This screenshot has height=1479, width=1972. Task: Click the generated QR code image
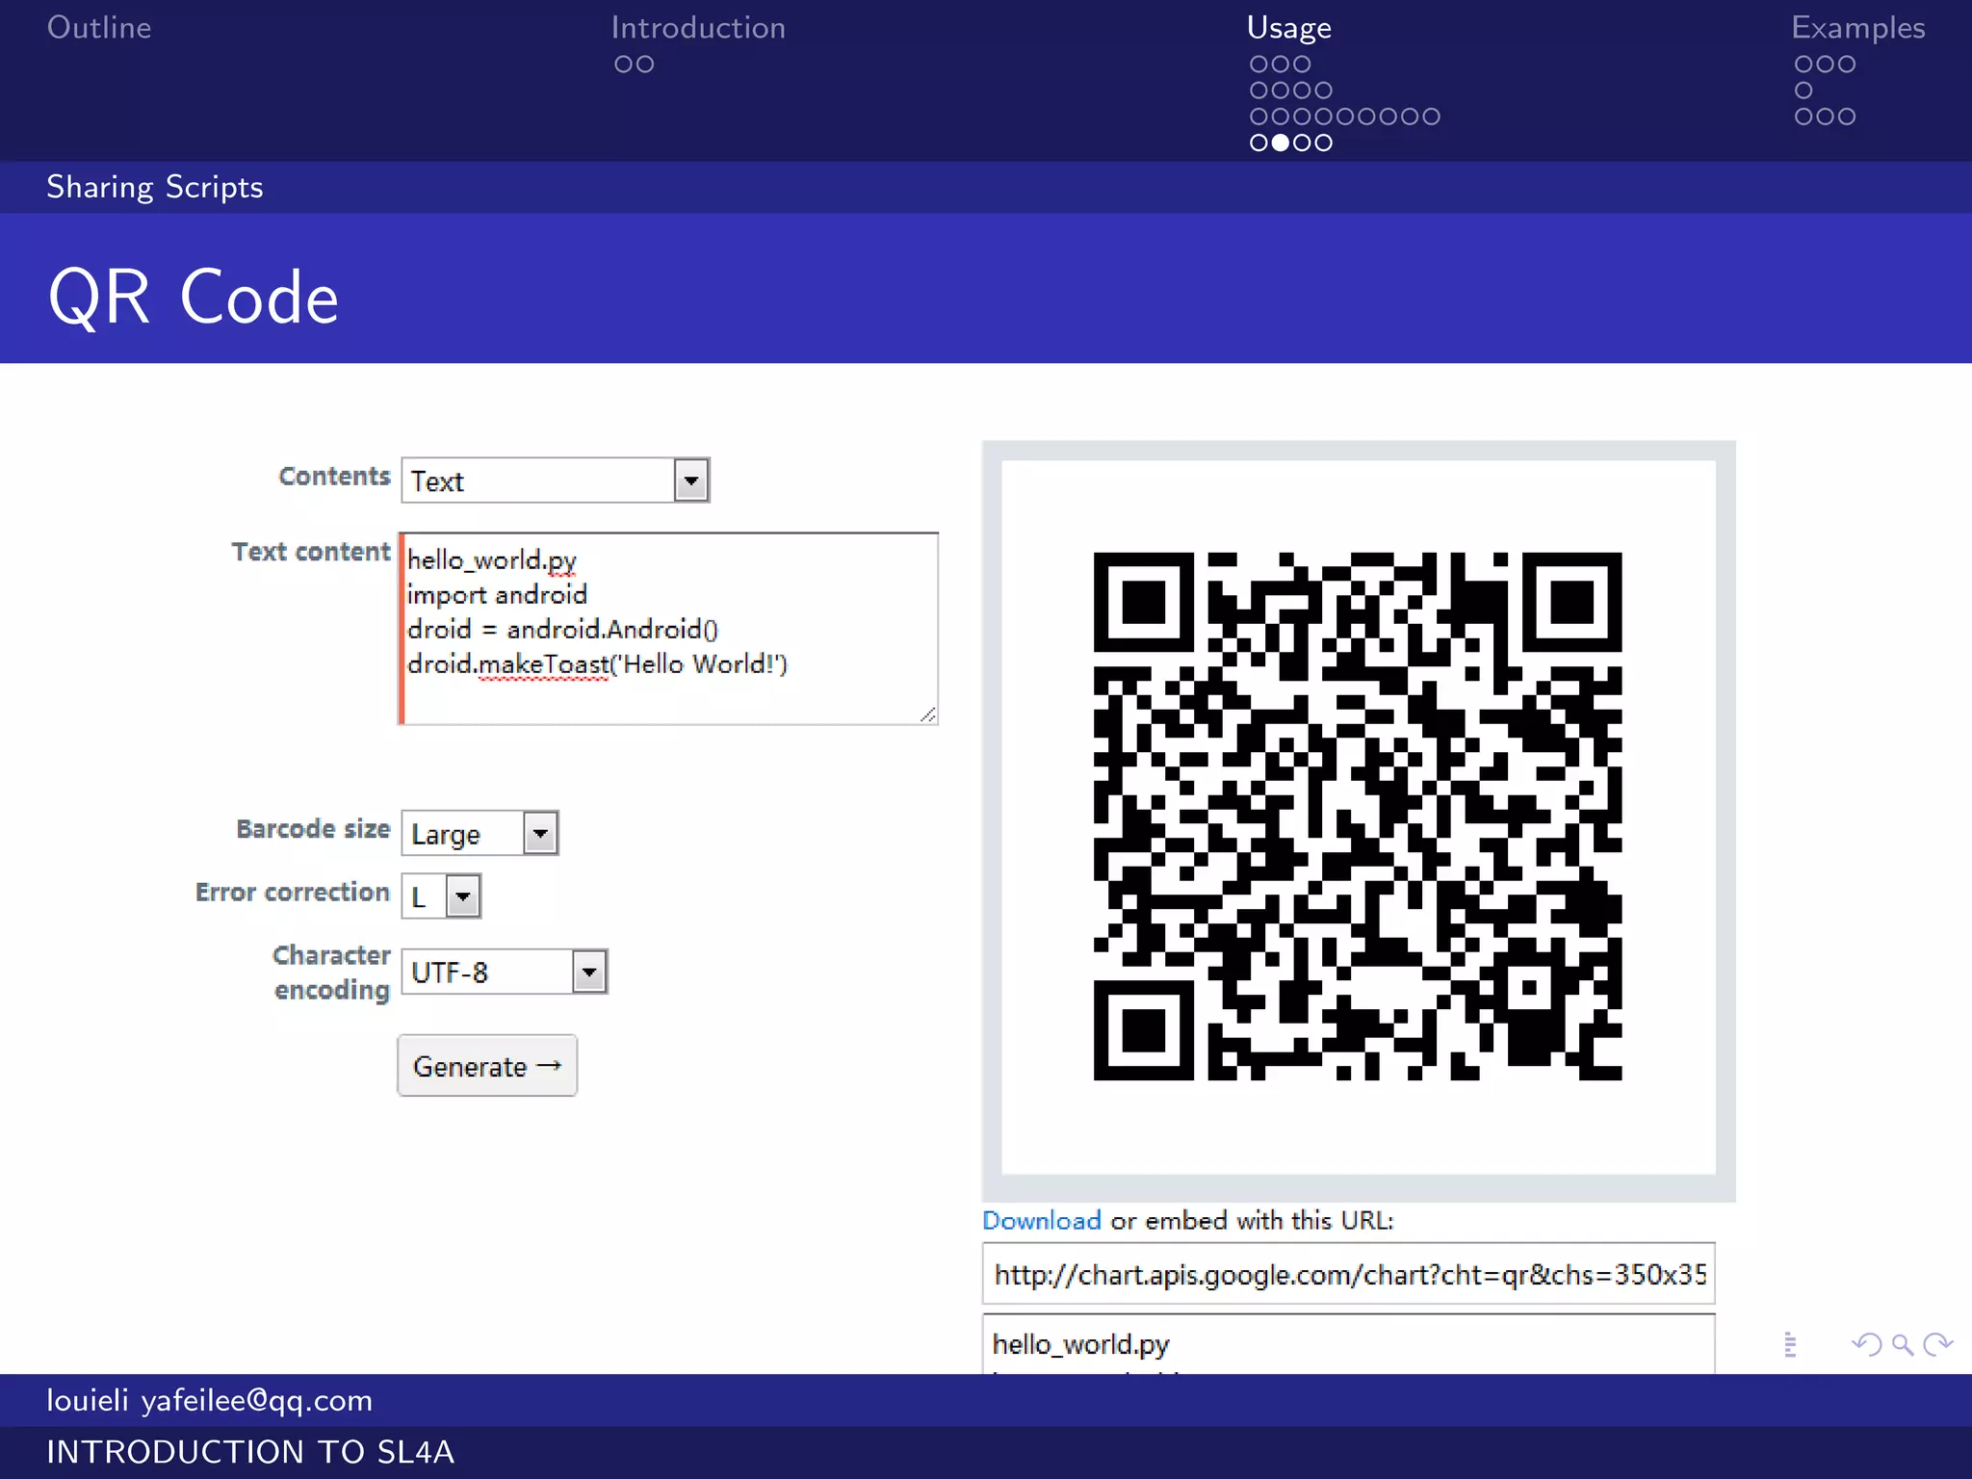point(1358,817)
